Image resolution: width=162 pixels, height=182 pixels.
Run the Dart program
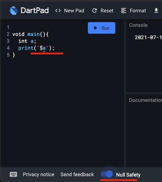coord(102,28)
